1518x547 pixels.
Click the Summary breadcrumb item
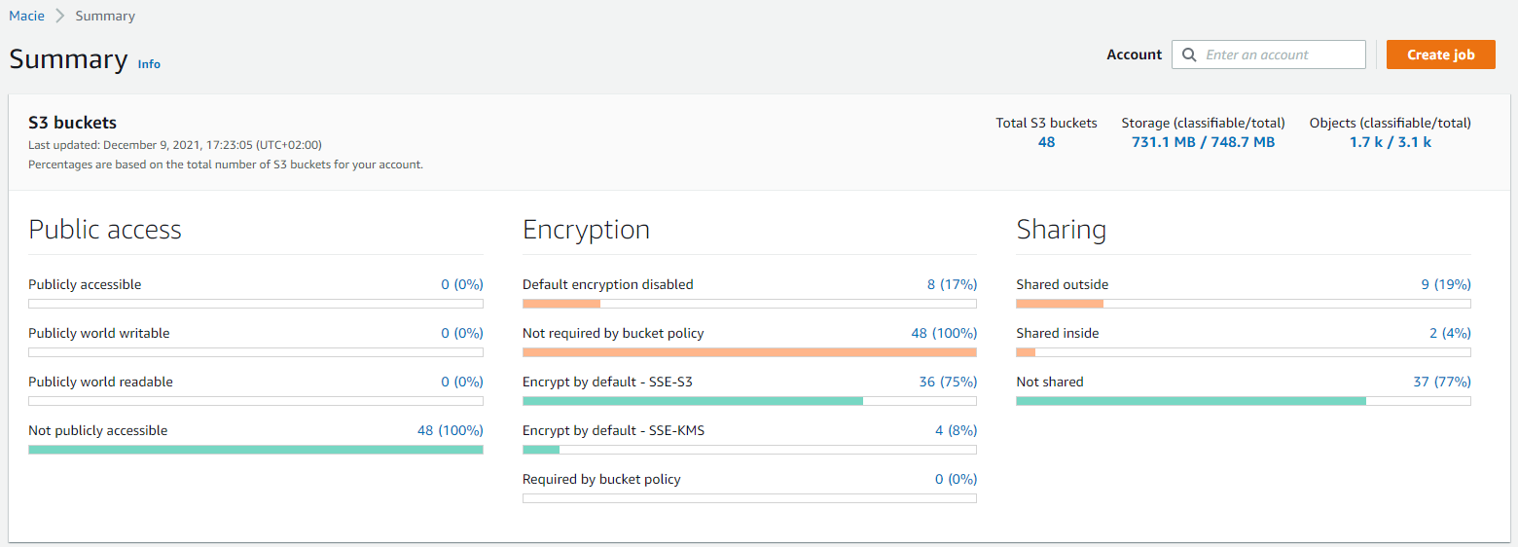[x=105, y=16]
